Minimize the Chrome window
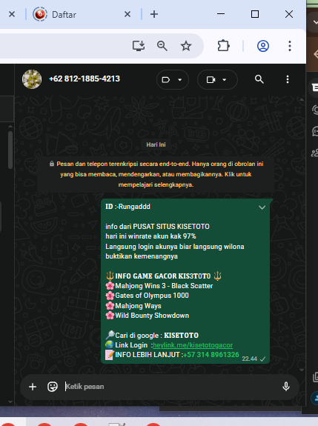The height and width of the screenshot is (426, 318). pyautogui.click(x=221, y=14)
